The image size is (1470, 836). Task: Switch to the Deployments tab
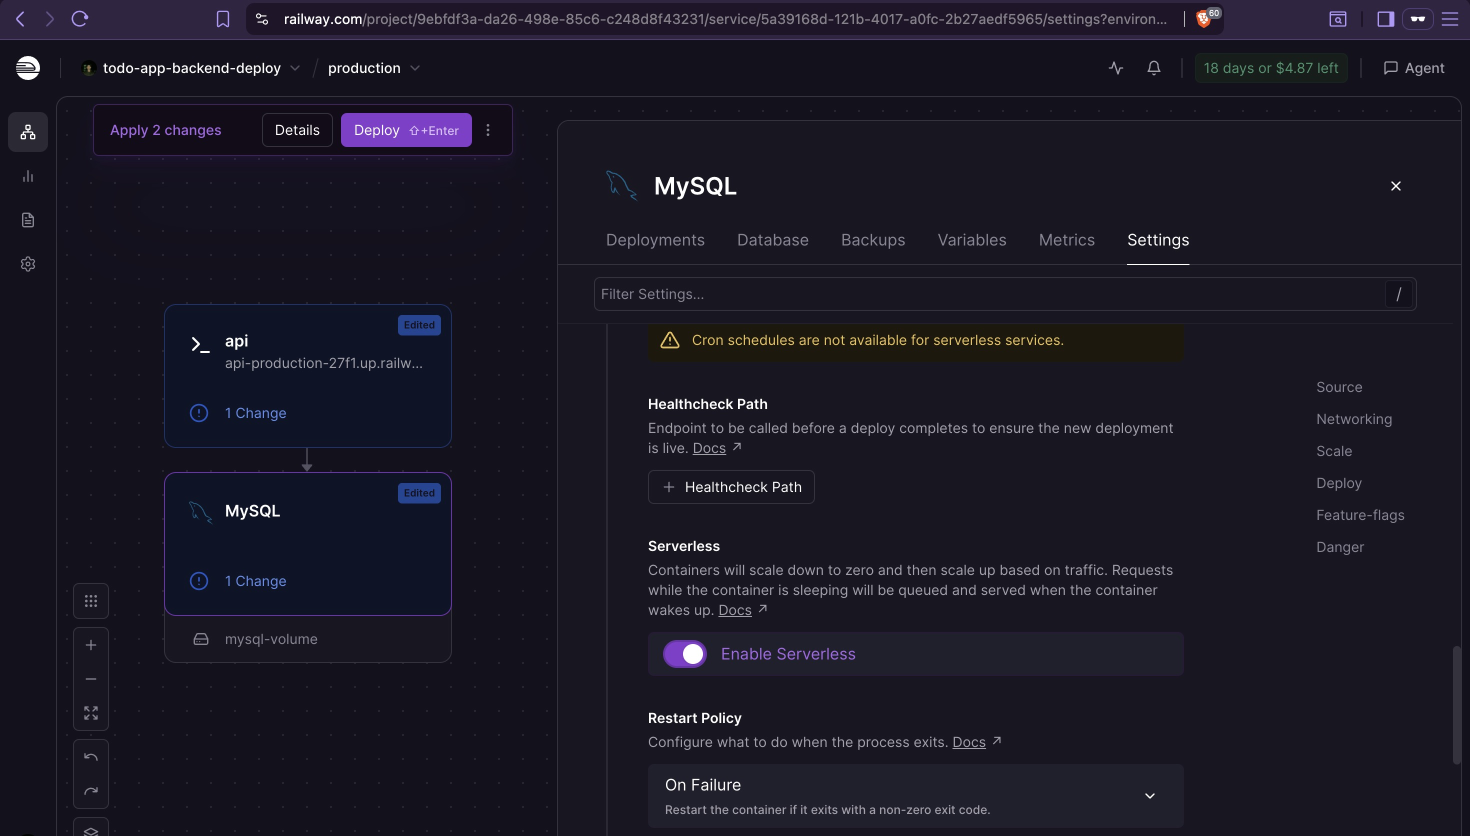[655, 240]
